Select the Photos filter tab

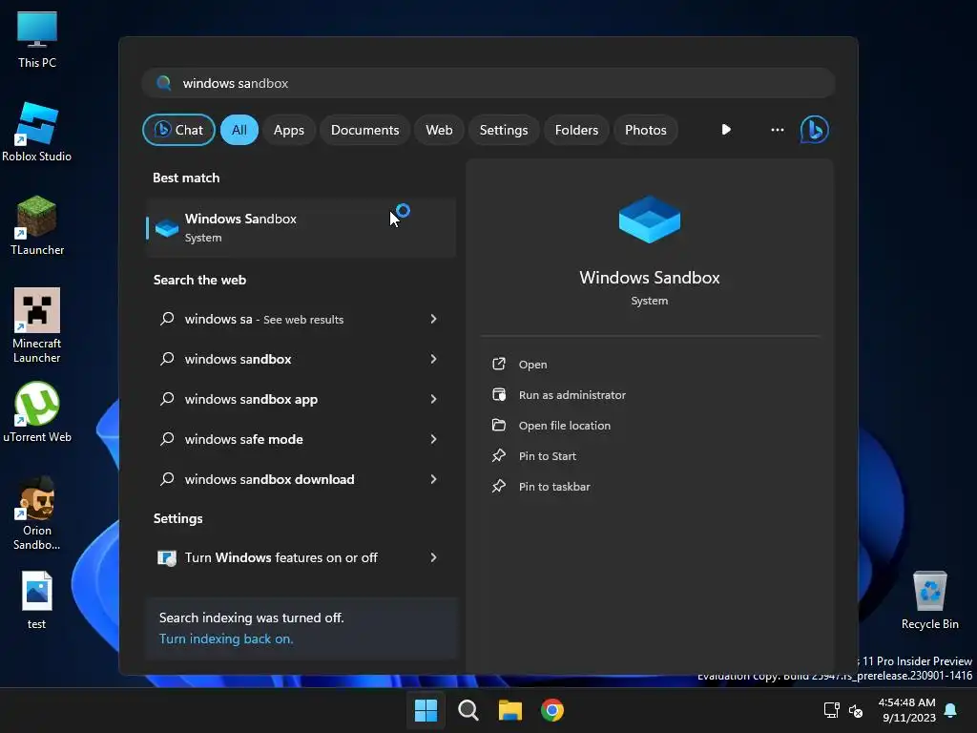[x=646, y=130]
